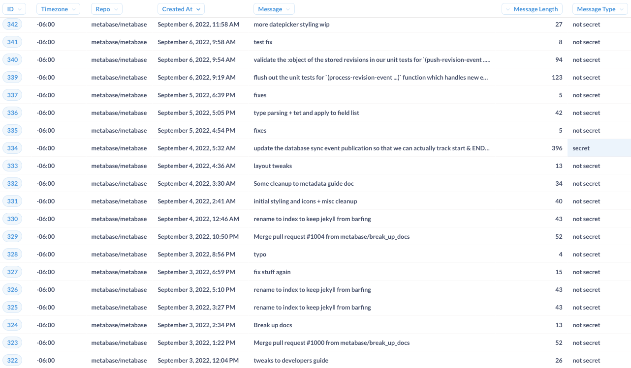Click 'Merge pull request #1000' message

[332, 343]
